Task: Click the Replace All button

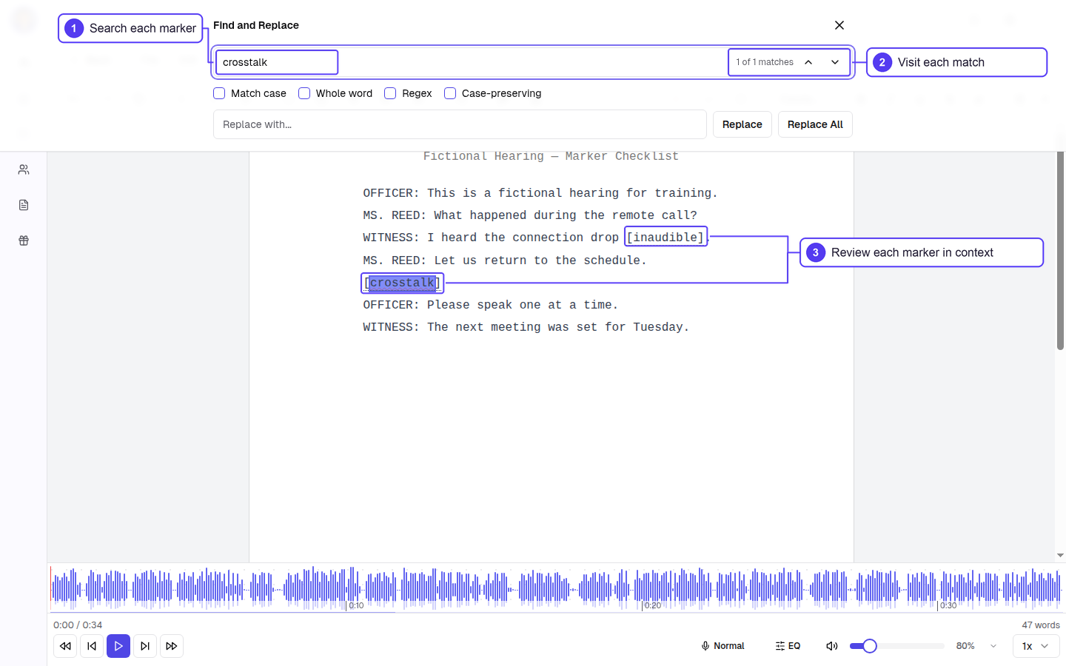Action: tap(815, 124)
